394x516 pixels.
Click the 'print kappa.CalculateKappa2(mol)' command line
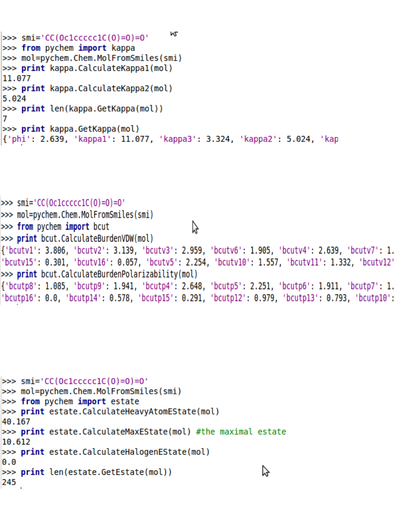point(97,88)
